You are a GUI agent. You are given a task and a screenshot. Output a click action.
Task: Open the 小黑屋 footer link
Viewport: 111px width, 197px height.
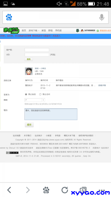pos(49,135)
